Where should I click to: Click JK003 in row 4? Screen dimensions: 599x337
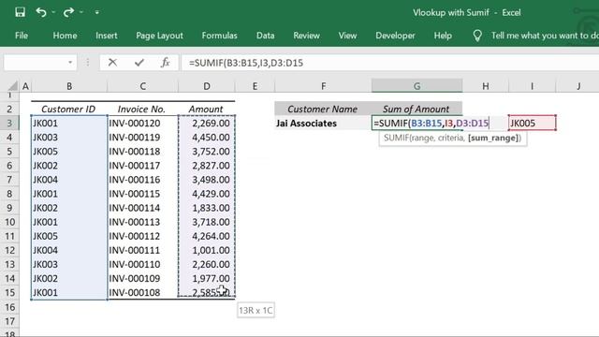(x=69, y=138)
